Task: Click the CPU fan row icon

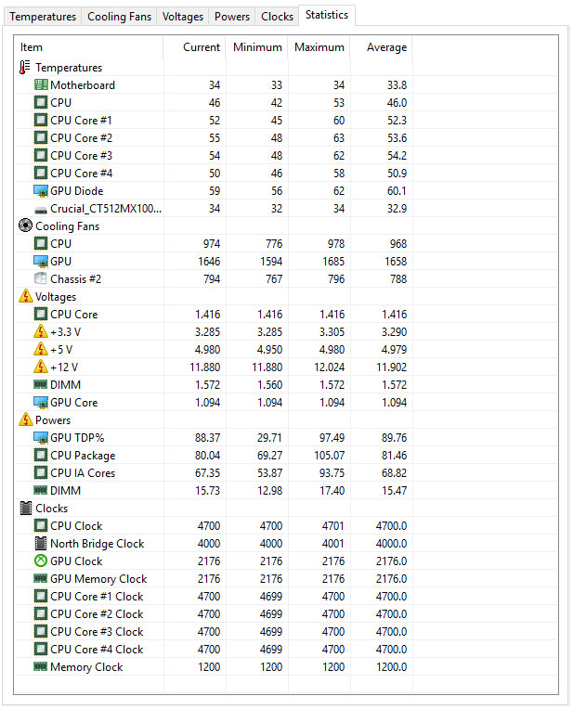Action: (41, 244)
